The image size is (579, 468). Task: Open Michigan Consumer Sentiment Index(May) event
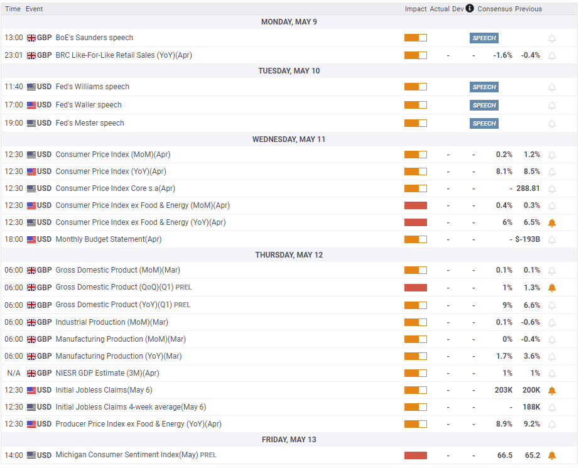(x=127, y=455)
